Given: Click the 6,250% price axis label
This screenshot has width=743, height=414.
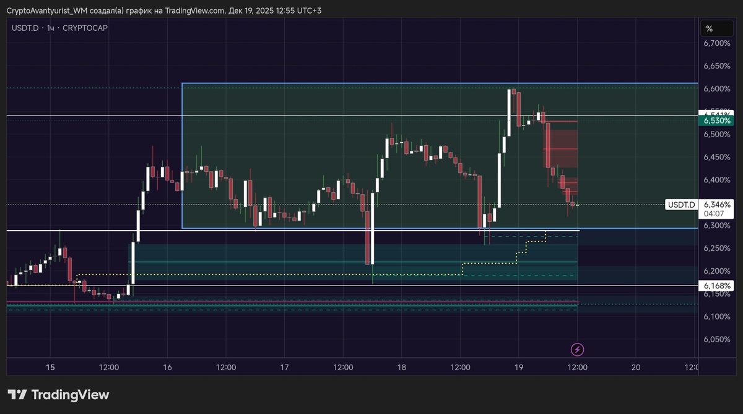Looking at the screenshot, I should coord(717,248).
